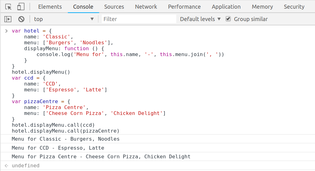
Task: Select the Console tab
Action: 83,7
